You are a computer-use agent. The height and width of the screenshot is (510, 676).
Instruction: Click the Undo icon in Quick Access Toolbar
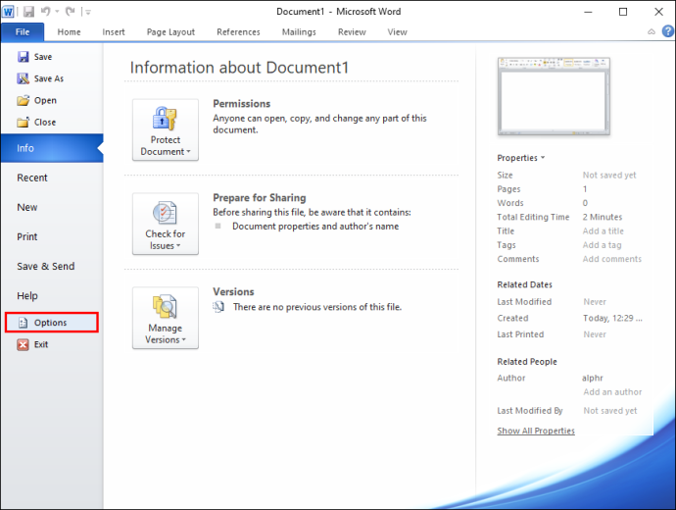(x=46, y=11)
